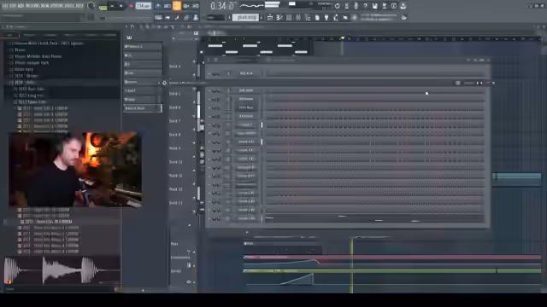The width and height of the screenshot is (547, 307).
Task: Select Pattern 1 in the picker list
Action: 143,46
